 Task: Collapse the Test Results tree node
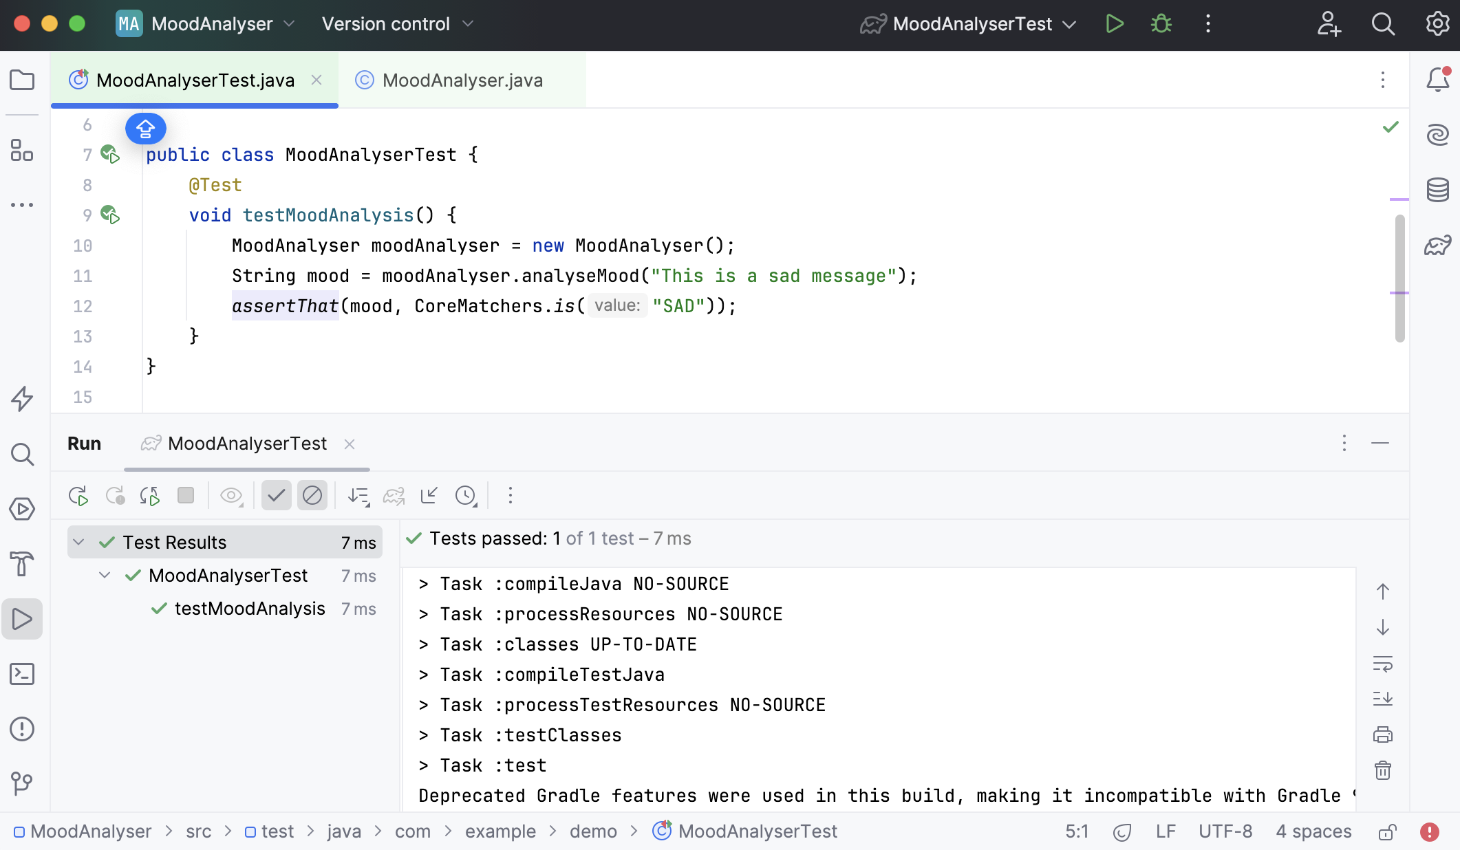78,542
